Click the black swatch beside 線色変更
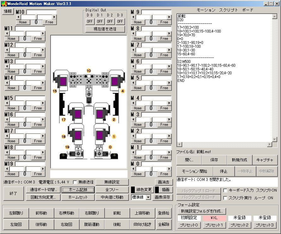 (133, 190)
